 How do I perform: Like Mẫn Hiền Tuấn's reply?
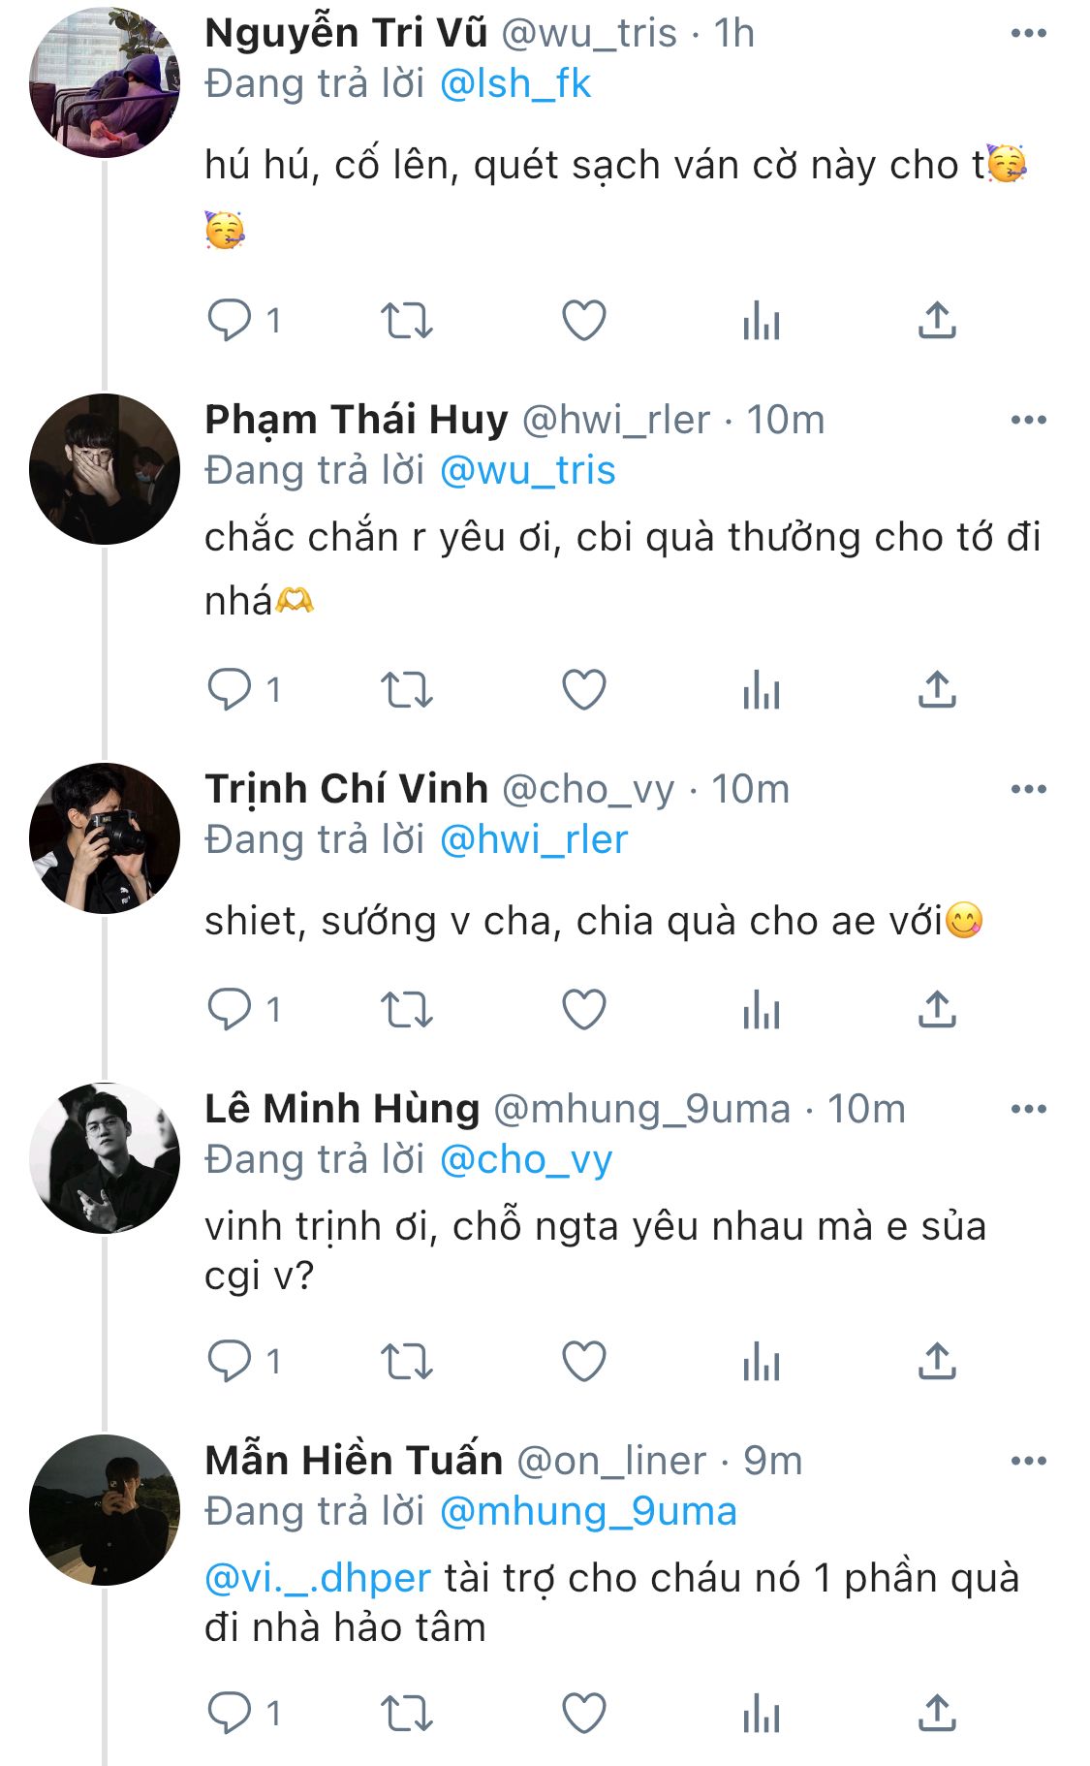(x=584, y=1714)
